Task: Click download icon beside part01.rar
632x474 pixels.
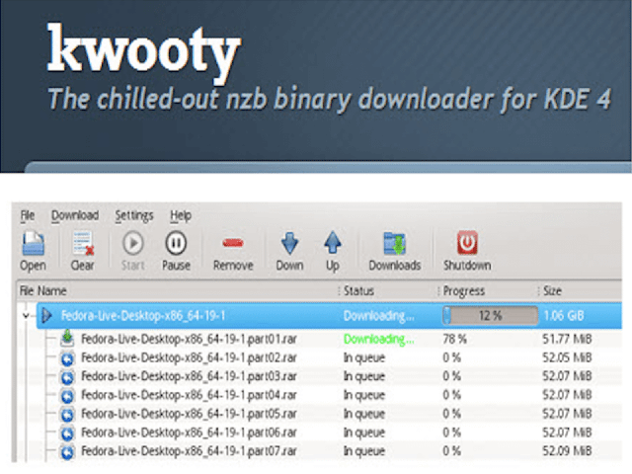Action: (x=67, y=338)
